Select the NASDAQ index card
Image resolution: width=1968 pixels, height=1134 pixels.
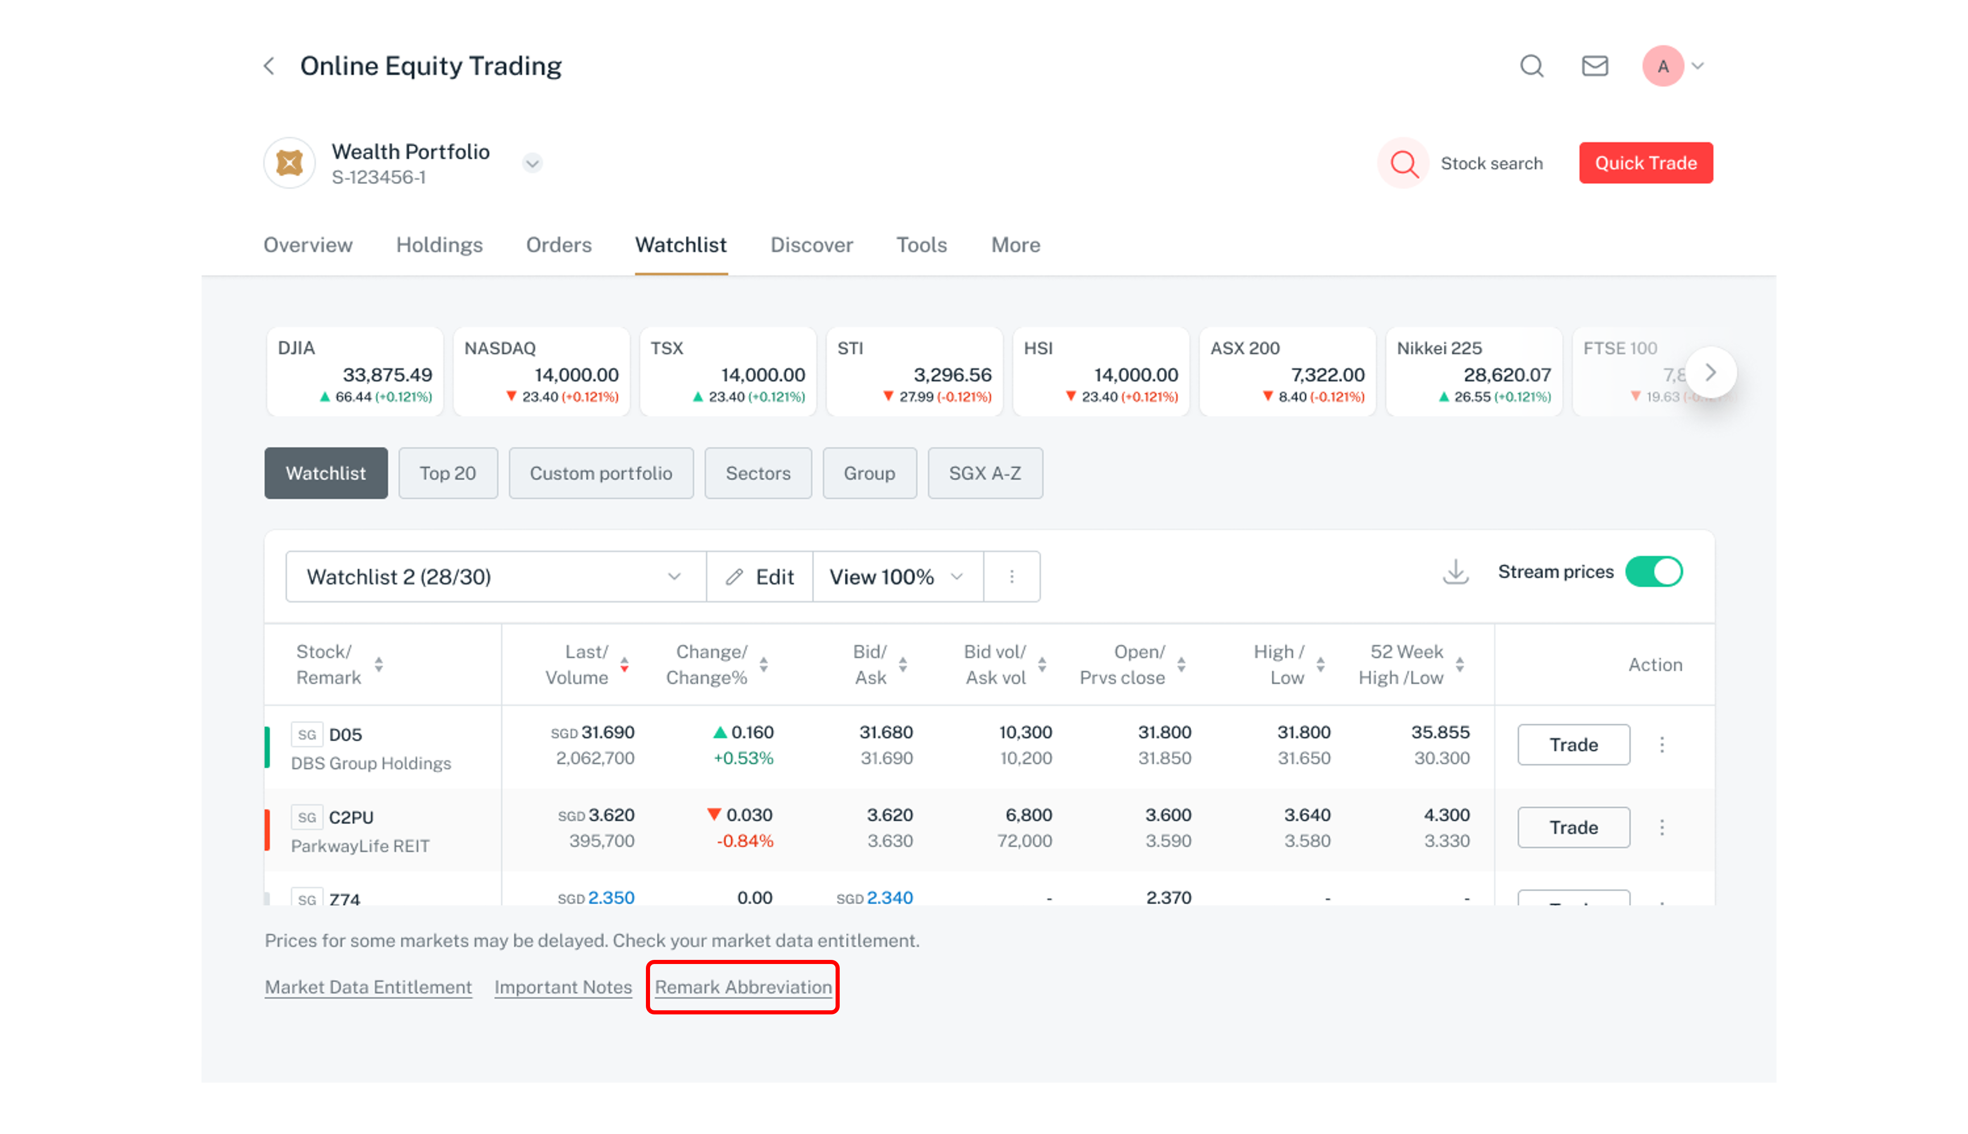[x=541, y=372]
